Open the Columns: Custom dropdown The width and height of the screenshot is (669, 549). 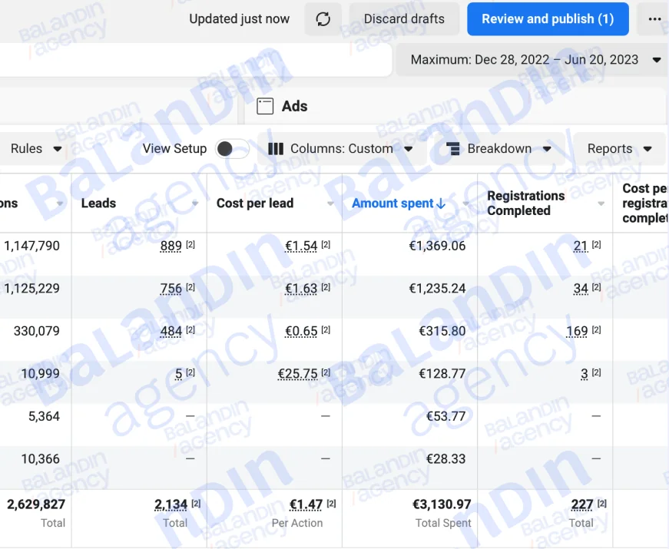[x=342, y=149]
